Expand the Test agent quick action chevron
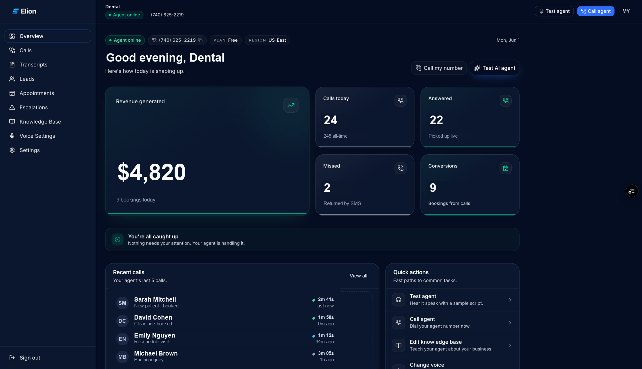The image size is (642, 369). [x=510, y=300]
